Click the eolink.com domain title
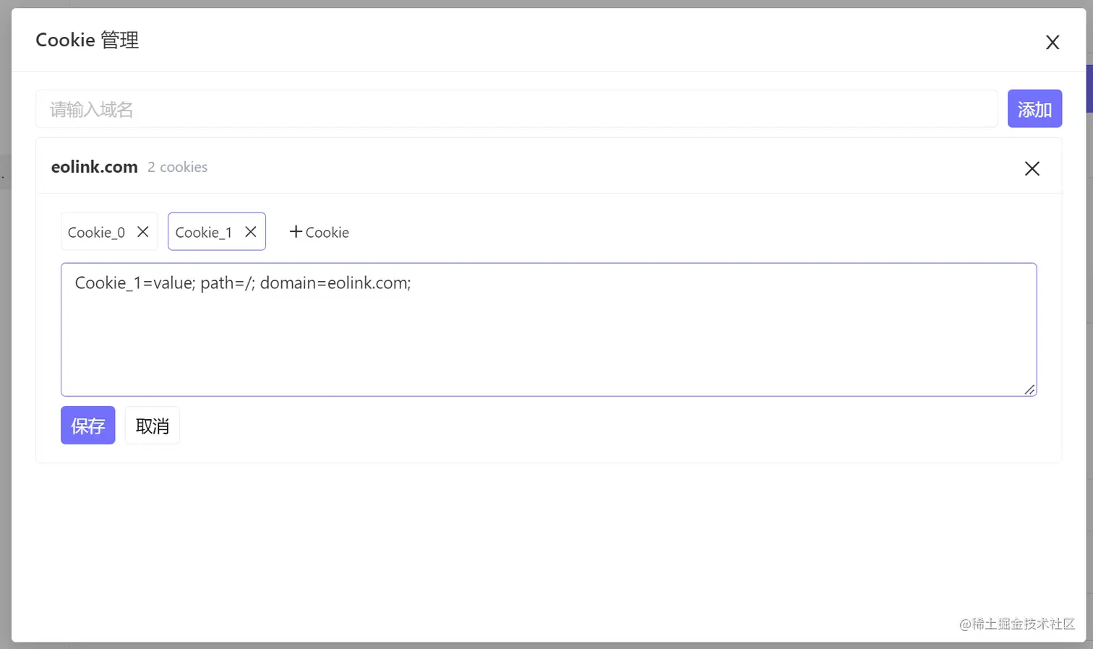 click(94, 167)
